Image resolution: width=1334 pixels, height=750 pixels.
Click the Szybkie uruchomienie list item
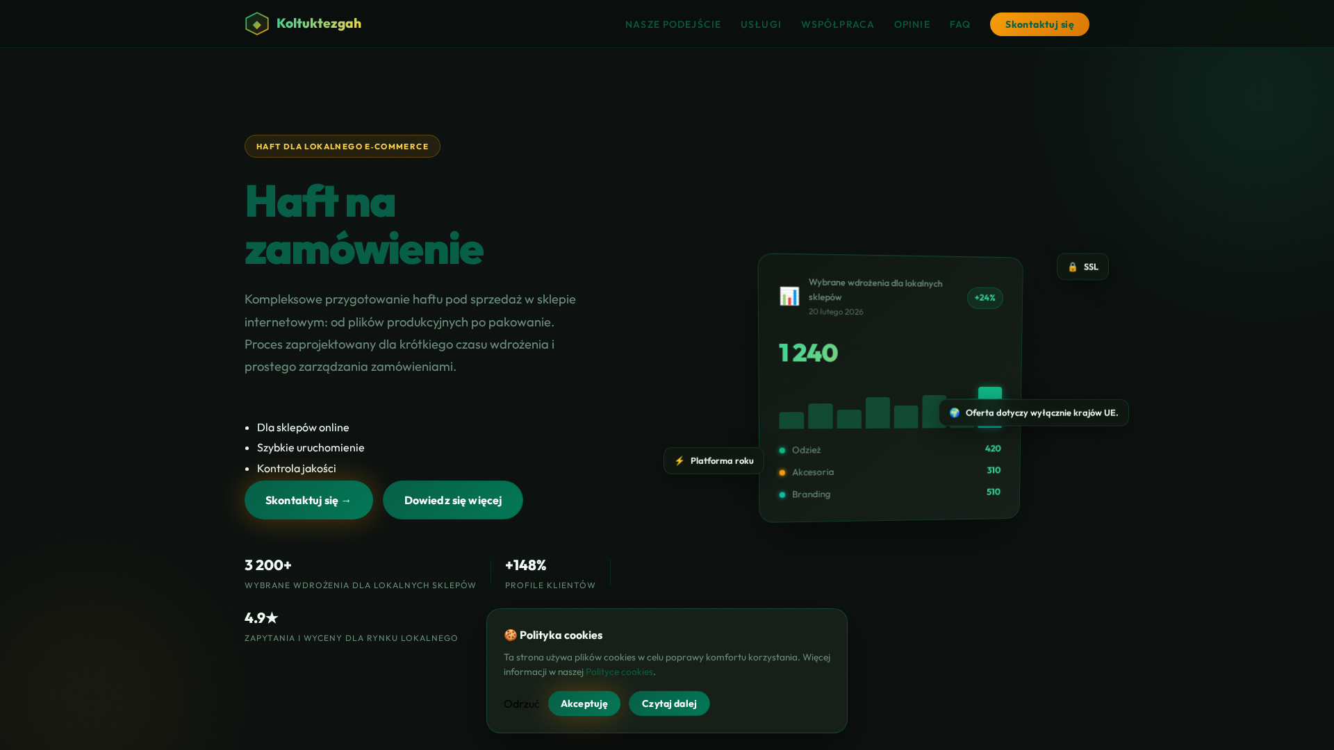pos(311,448)
